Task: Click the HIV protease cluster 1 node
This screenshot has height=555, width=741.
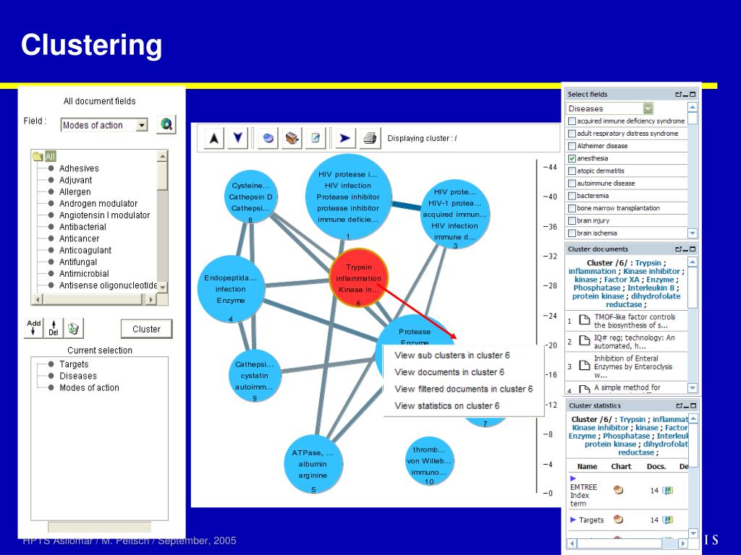Action: [348, 197]
